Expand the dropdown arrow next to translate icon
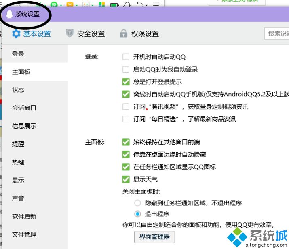 [x=61, y=5]
